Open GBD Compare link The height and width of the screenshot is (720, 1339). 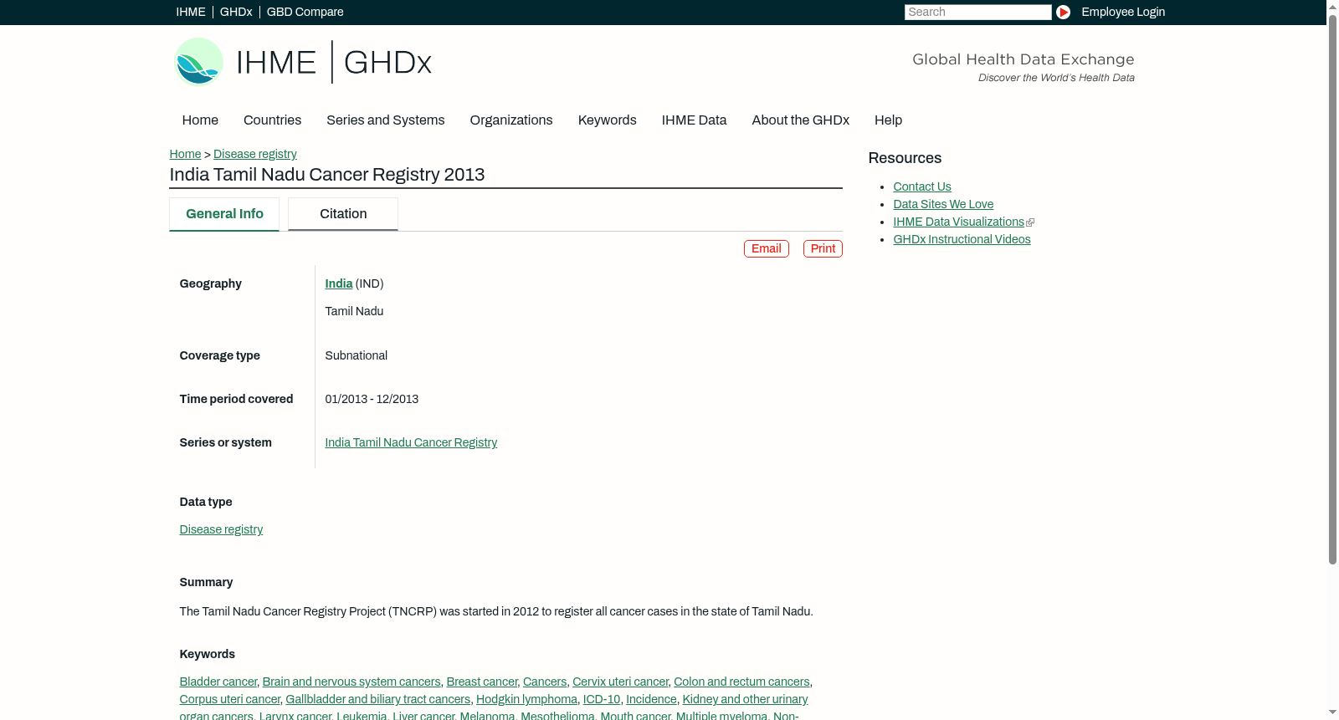coord(305,12)
